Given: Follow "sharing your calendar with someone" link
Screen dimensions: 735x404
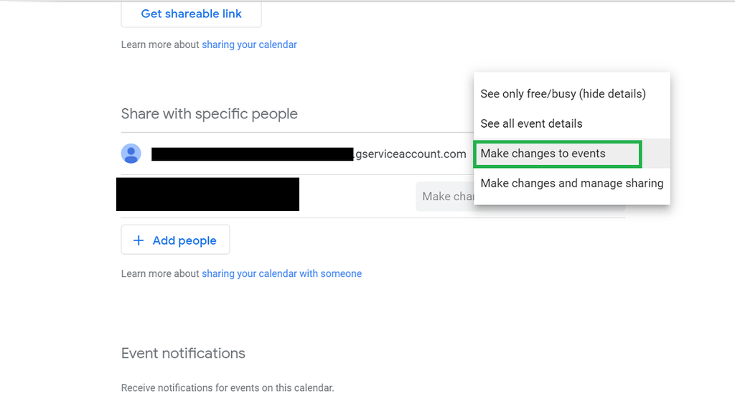Looking at the screenshot, I should (281, 273).
